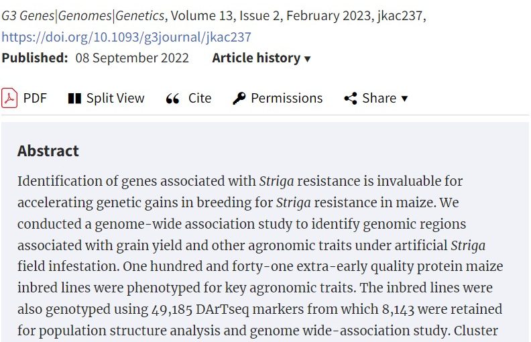Click the key icon beside Permissions
This screenshot has width=531, height=342.
coord(239,99)
